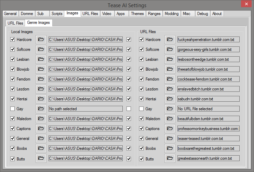Open file browser for URL Files Softcore
Screen dimensions: 254x172
(x=170, y=49)
